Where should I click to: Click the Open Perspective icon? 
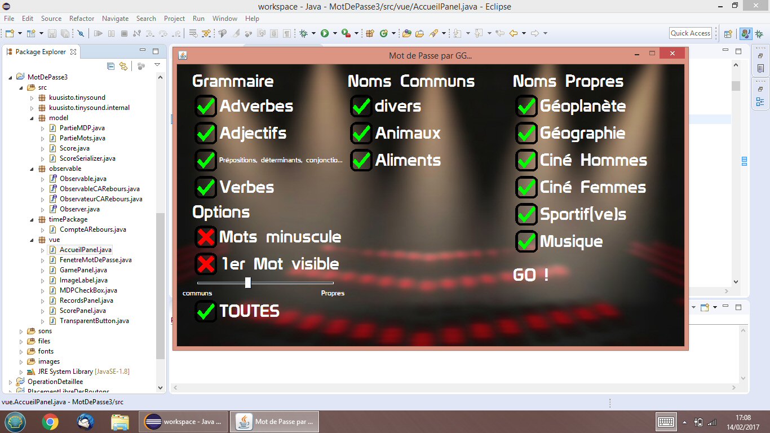coord(728,33)
